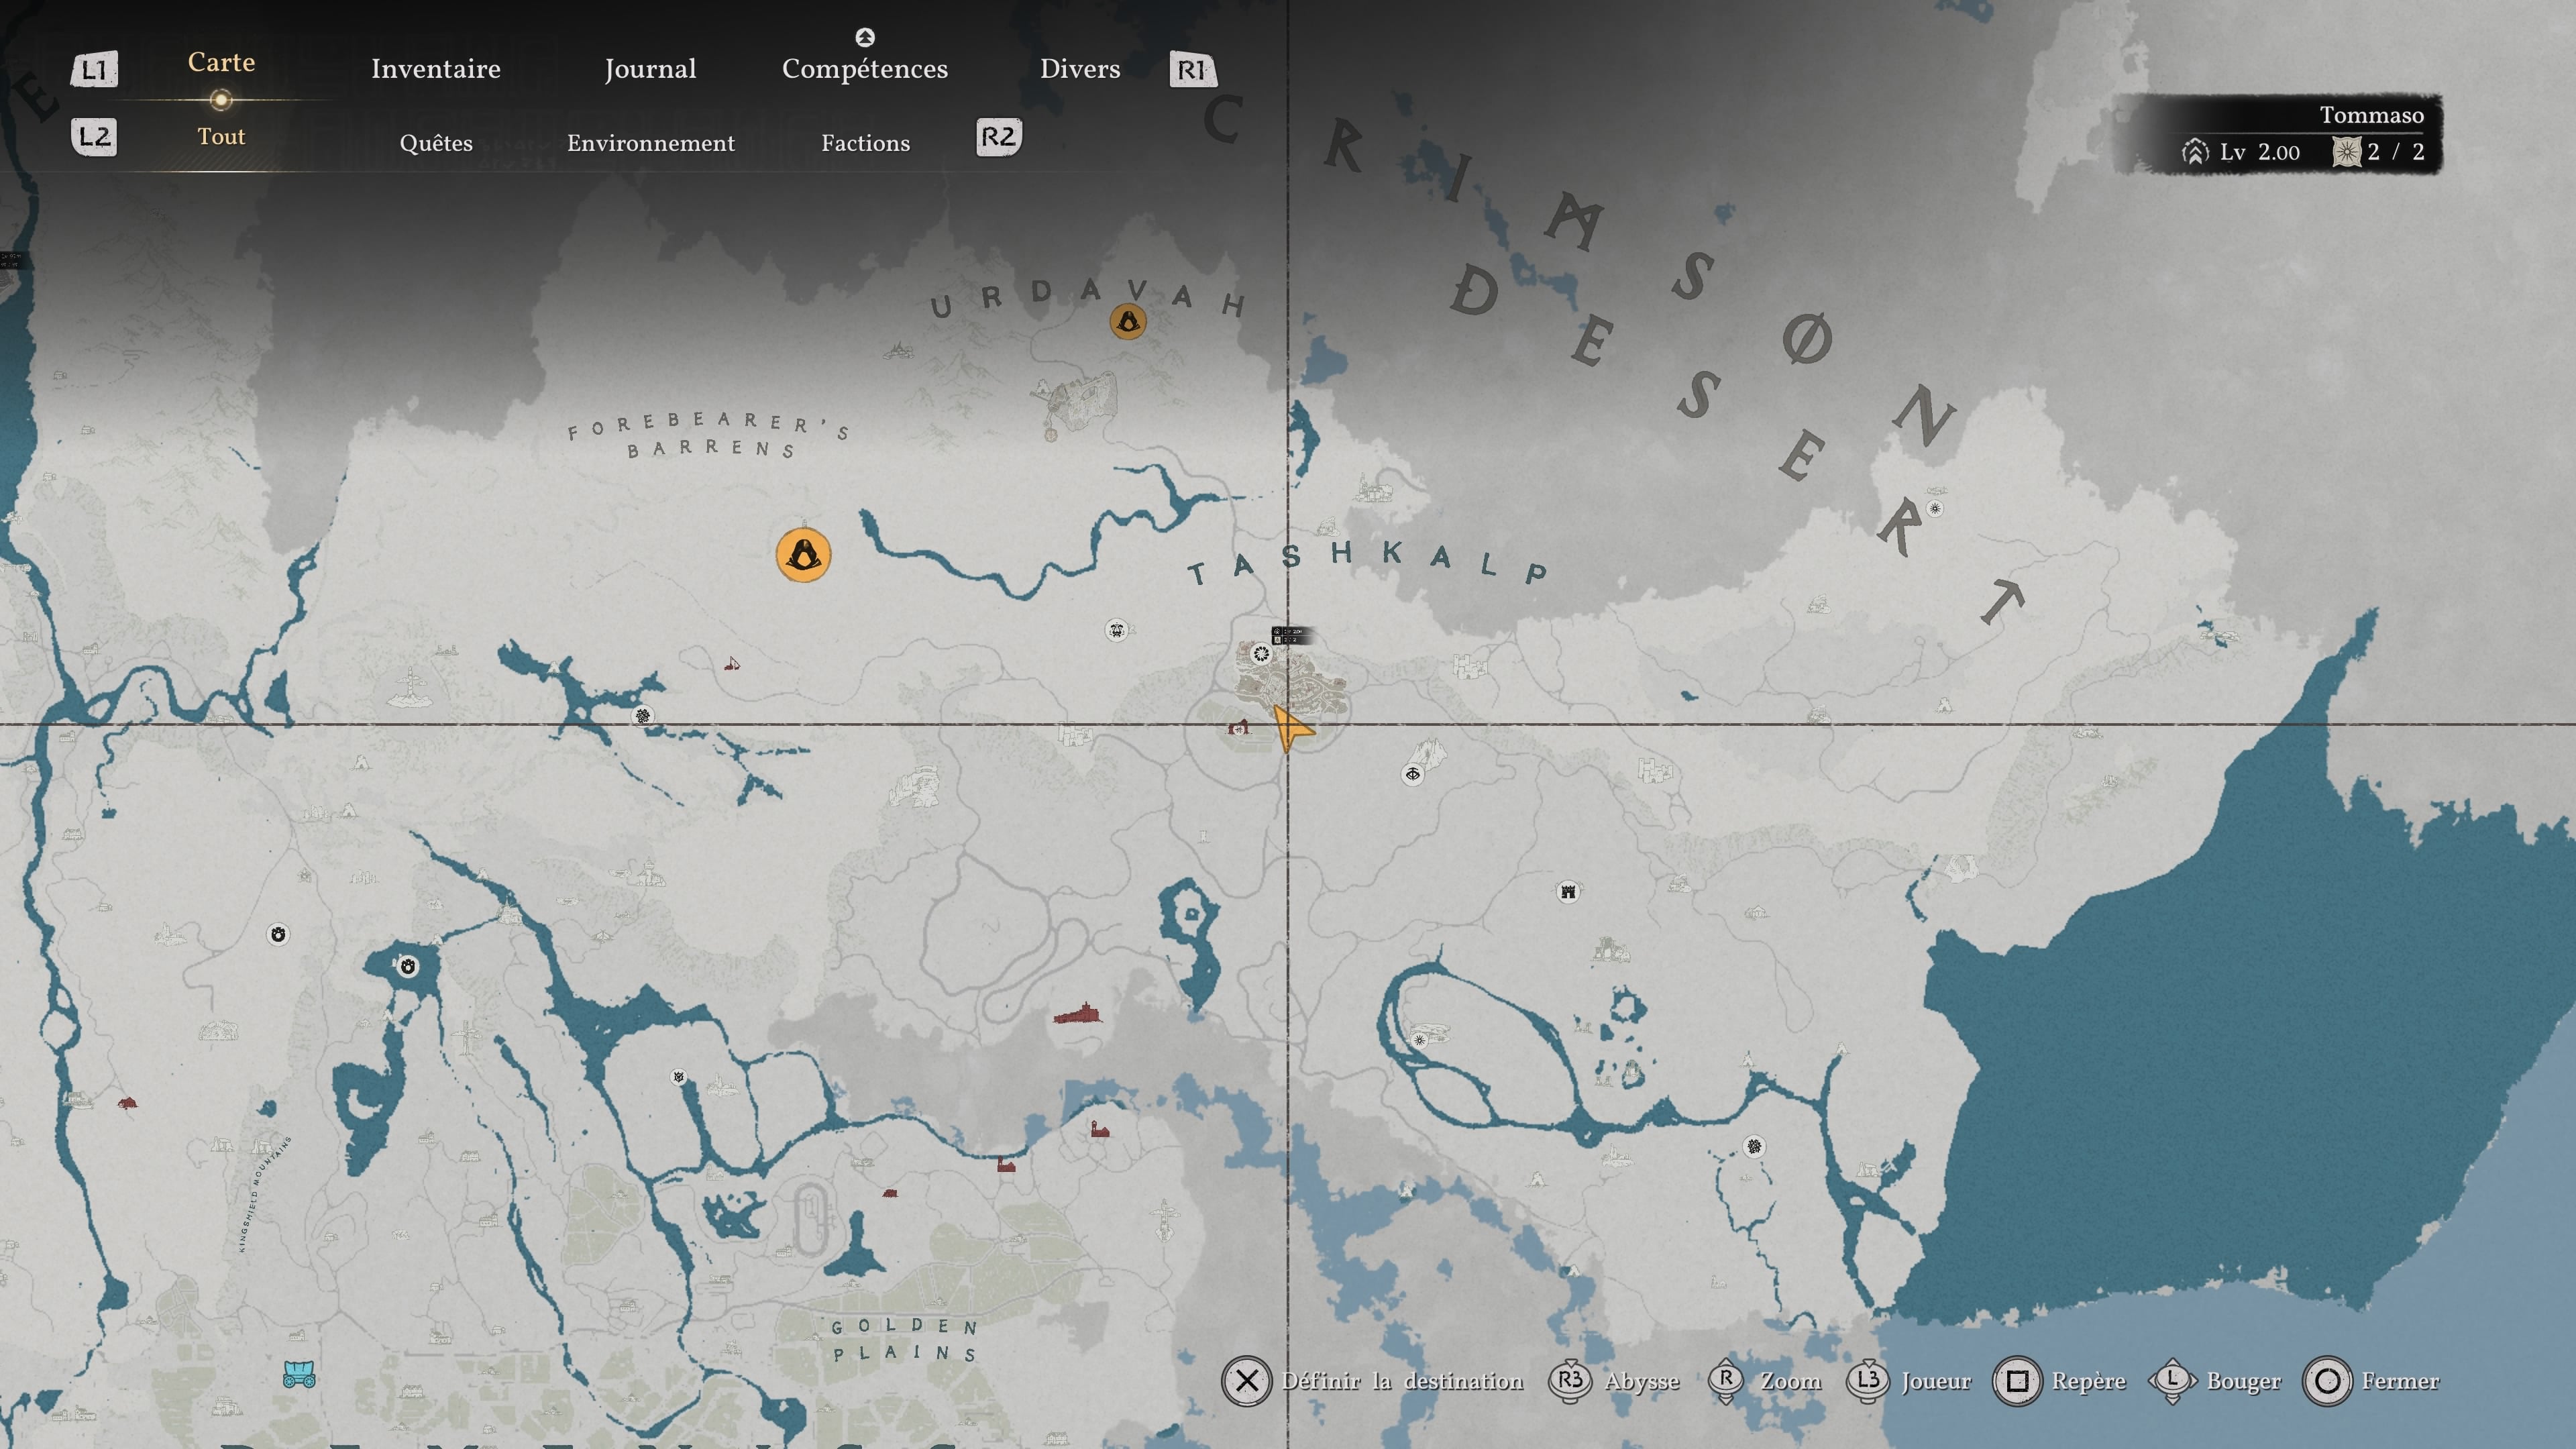Click the small icon above Compétences
Viewport: 2576px width, 1449px height.
(x=865, y=38)
